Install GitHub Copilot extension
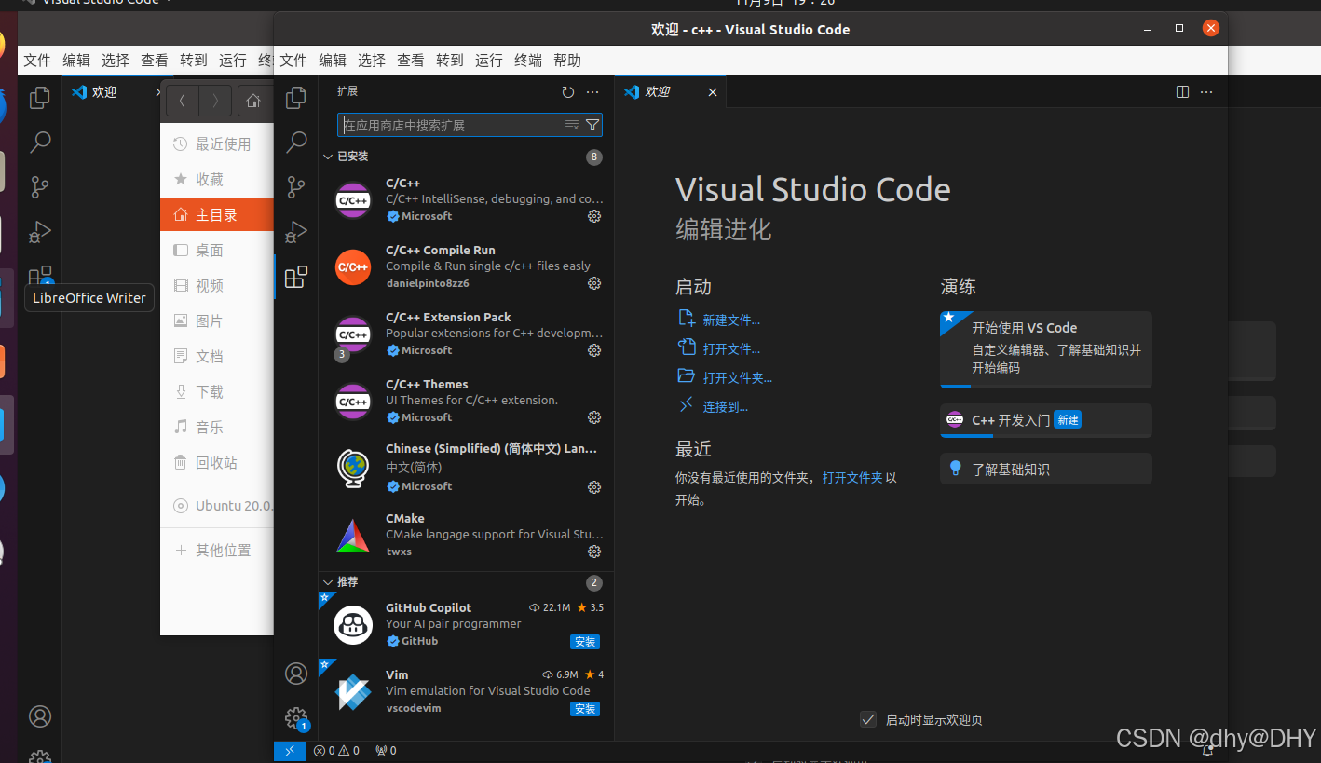 (x=585, y=642)
